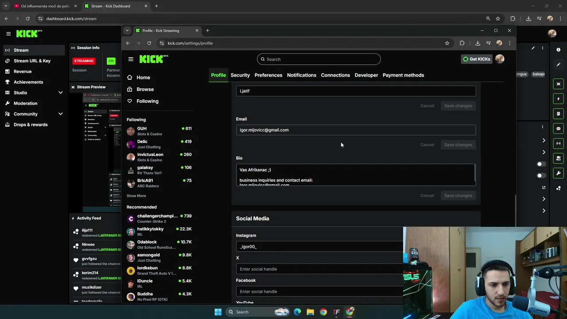Click the info icon in dashboard right rail

(x=558, y=50)
